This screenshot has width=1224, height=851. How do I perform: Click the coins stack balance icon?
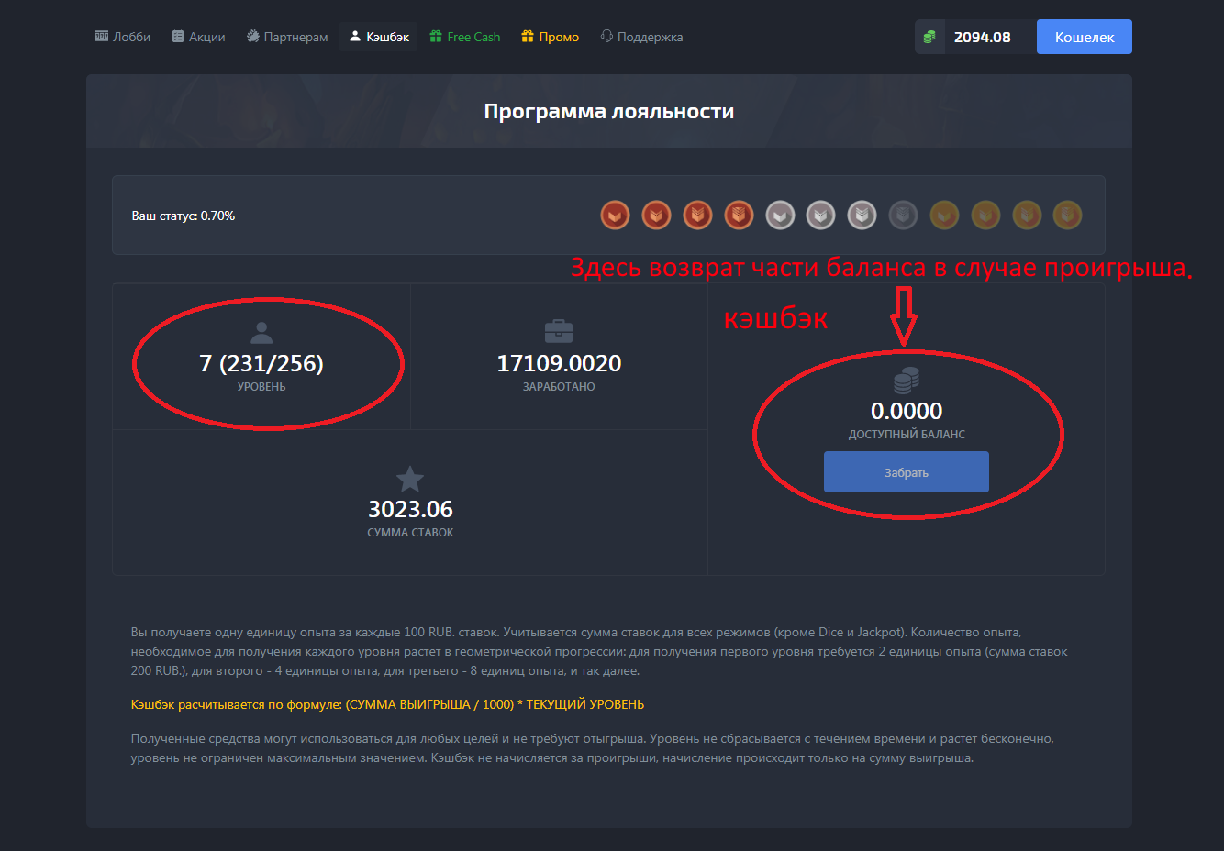coord(907,381)
